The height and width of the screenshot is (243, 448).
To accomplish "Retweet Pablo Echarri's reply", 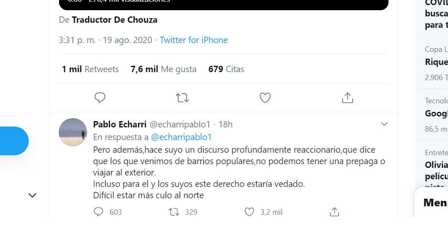I will [174, 212].
